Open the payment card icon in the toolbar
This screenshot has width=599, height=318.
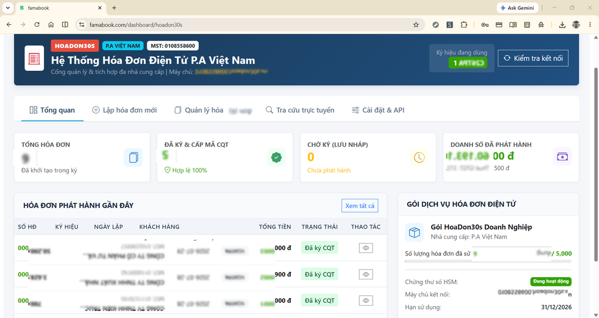(x=499, y=25)
